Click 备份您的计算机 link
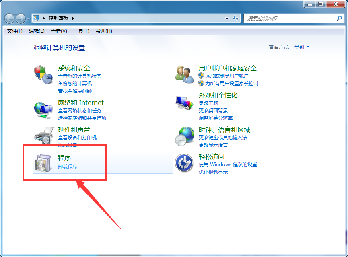The image size is (348, 257). pyautogui.click(x=75, y=83)
